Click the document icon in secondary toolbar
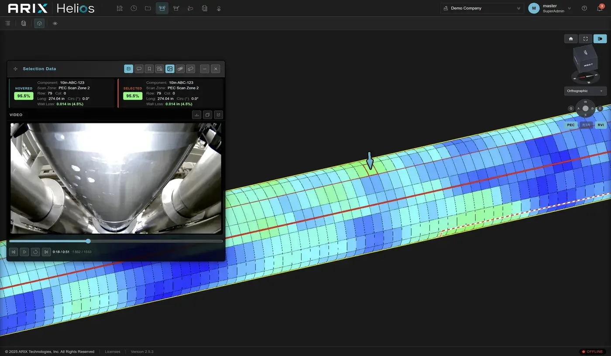Image resolution: width=611 pixels, height=356 pixels. (24, 24)
